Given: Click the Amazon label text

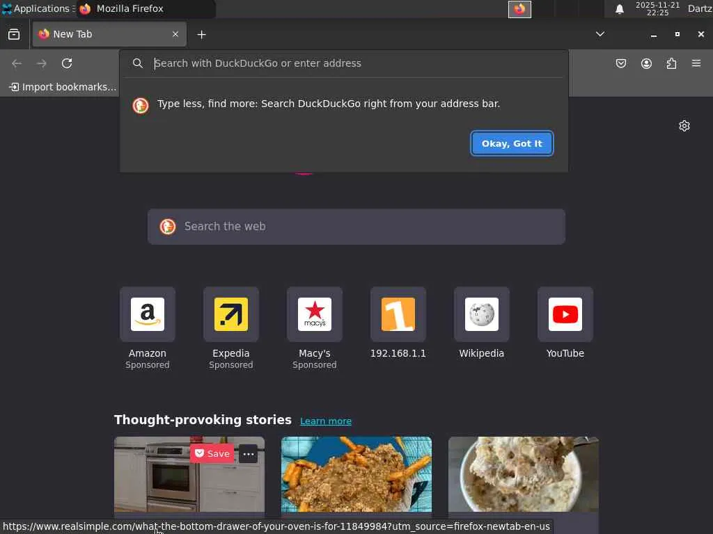Looking at the screenshot, I should tap(148, 353).
